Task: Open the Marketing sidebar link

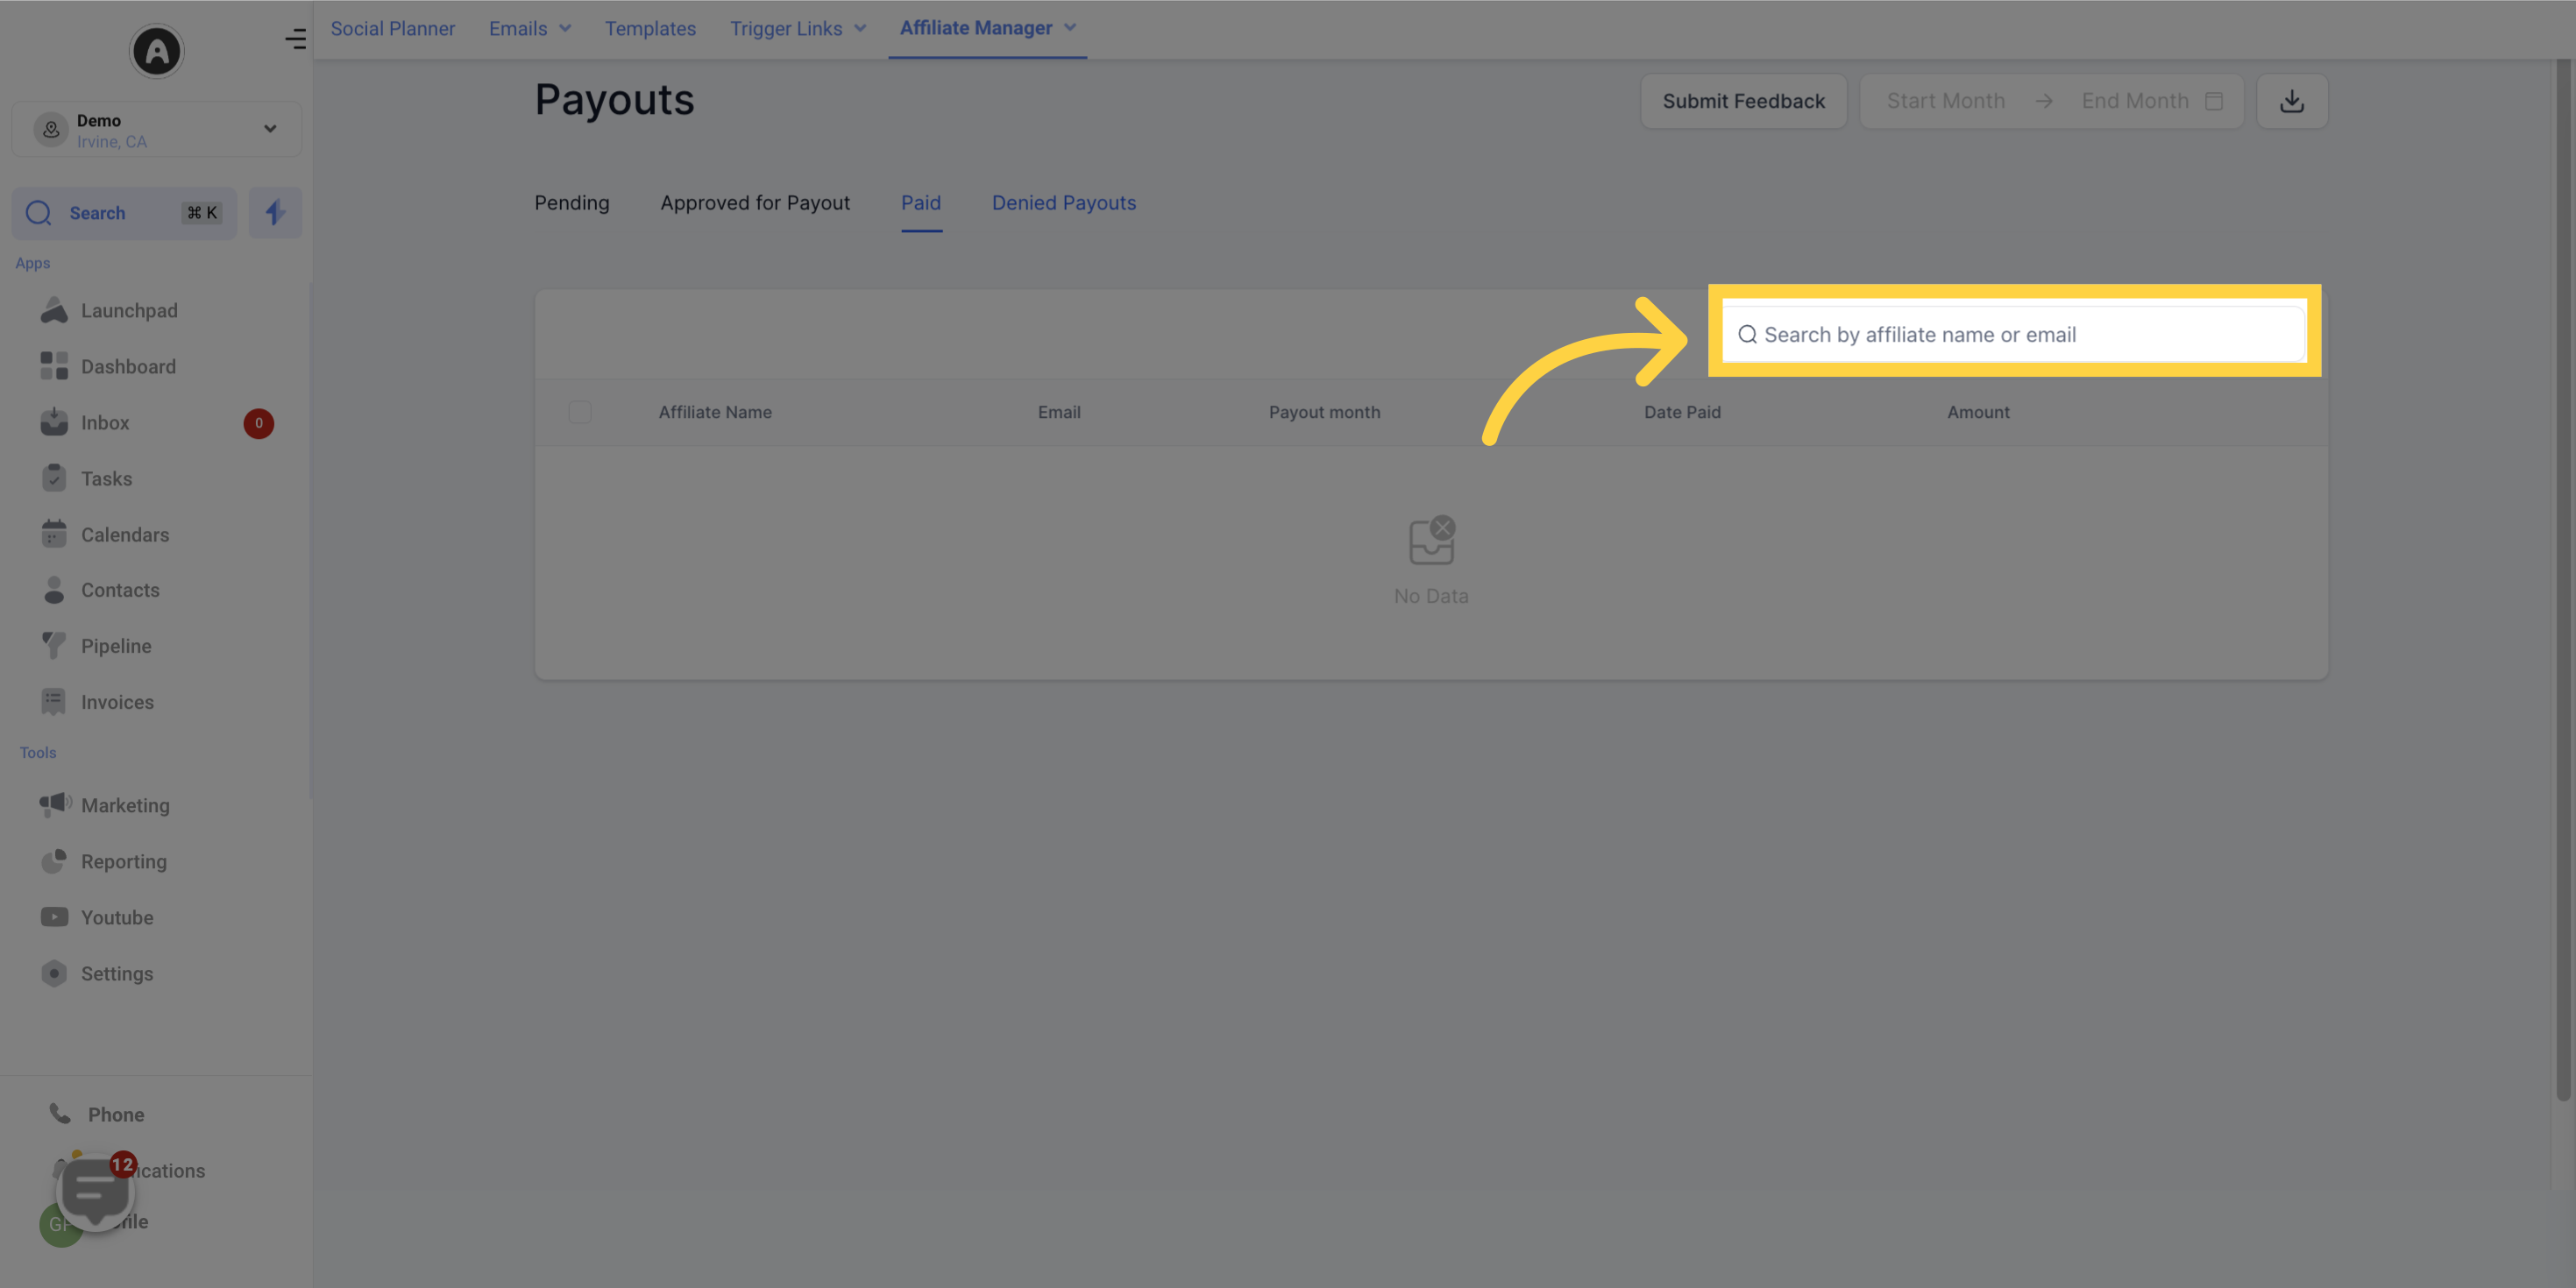Action: click(125, 805)
